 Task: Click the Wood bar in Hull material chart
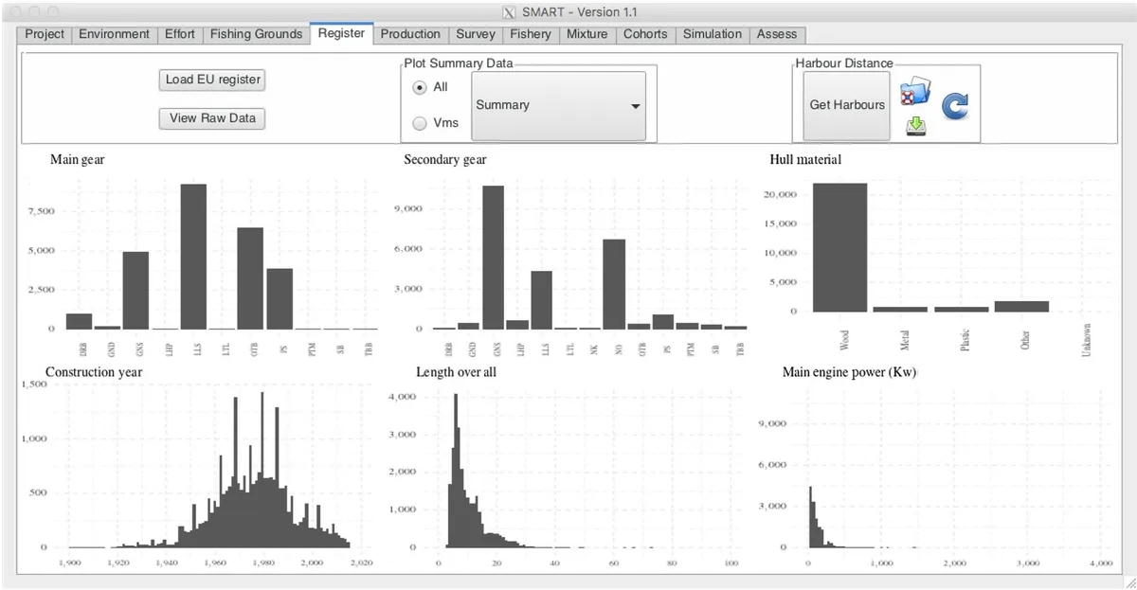click(839, 247)
